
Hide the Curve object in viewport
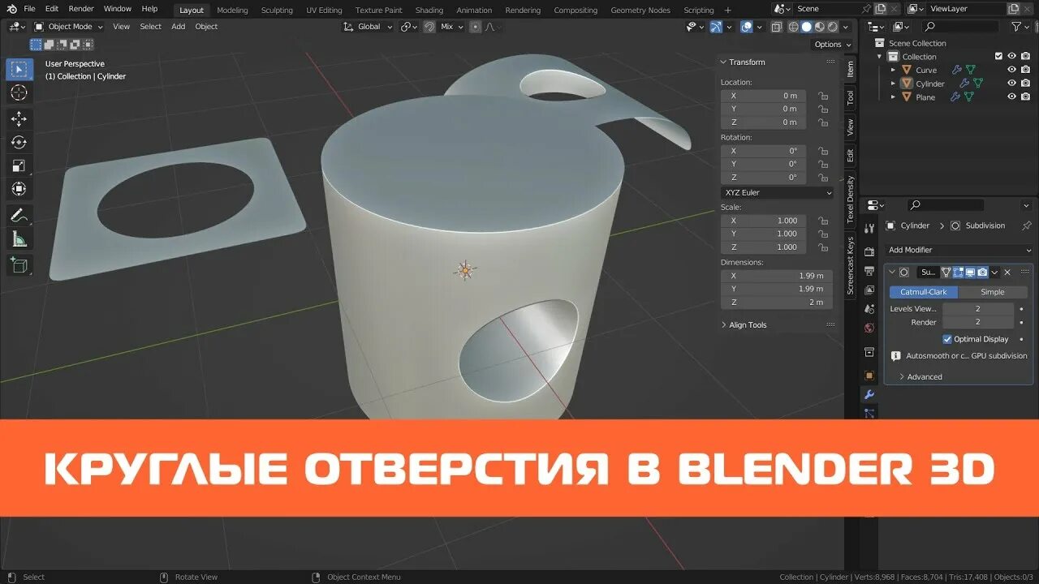click(1012, 70)
